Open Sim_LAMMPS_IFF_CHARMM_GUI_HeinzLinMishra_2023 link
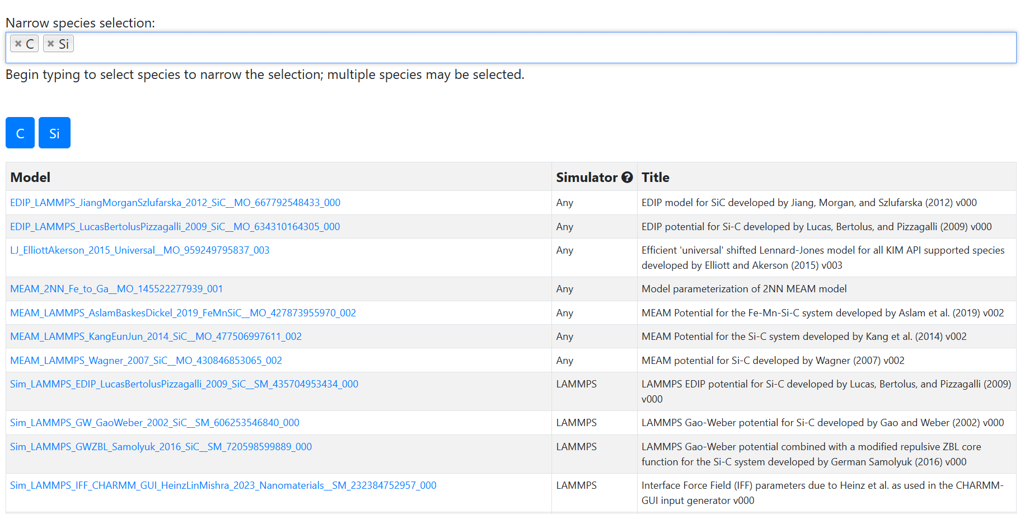The height and width of the screenshot is (514, 1020). tap(223, 485)
